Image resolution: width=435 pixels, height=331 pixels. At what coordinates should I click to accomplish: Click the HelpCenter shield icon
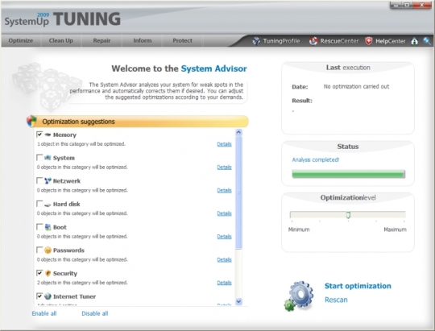point(369,41)
